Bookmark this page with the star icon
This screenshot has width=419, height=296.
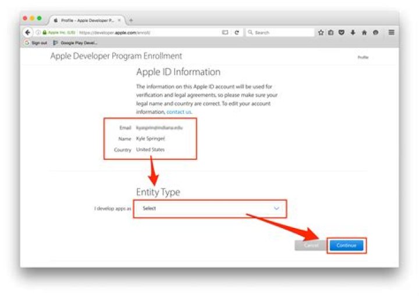tap(321, 33)
